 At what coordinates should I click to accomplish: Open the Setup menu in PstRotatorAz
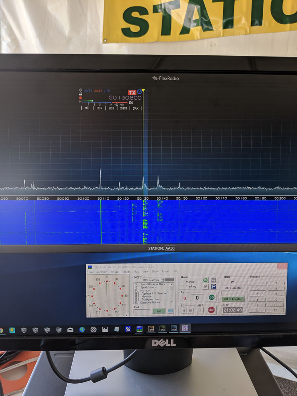click(x=114, y=271)
